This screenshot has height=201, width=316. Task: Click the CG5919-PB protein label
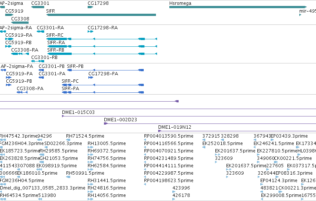[x=19, y=81]
